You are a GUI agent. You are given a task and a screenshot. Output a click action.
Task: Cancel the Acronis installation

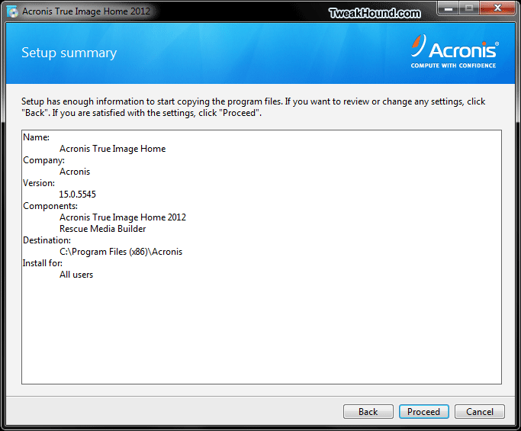tap(480, 412)
